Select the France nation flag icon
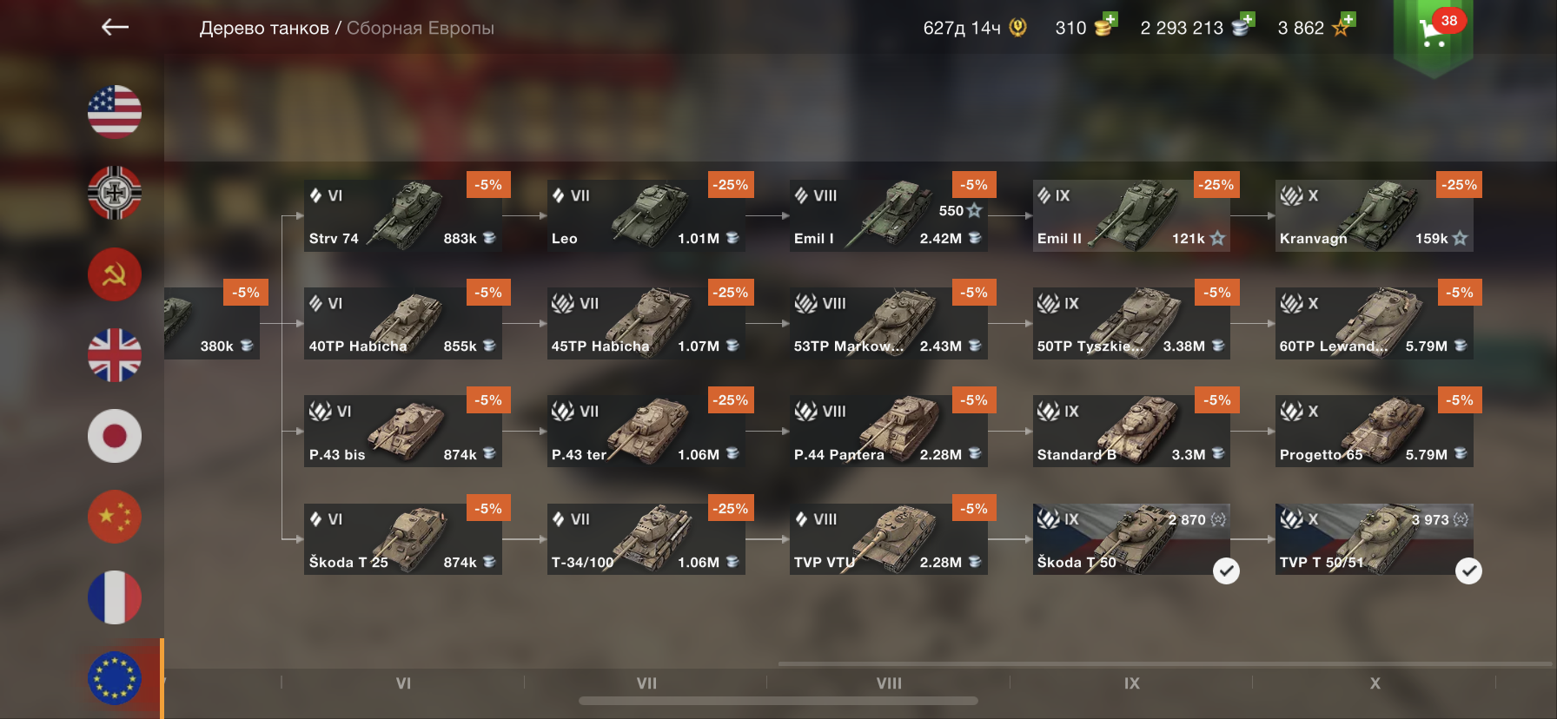 tap(115, 597)
